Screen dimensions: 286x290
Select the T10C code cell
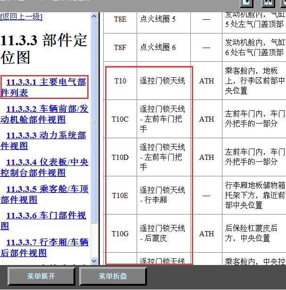coord(120,119)
